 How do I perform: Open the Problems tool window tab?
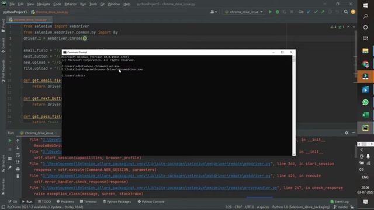coord(65,201)
